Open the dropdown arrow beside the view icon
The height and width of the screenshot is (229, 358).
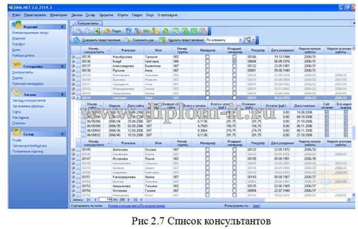click(x=253, y=40)
